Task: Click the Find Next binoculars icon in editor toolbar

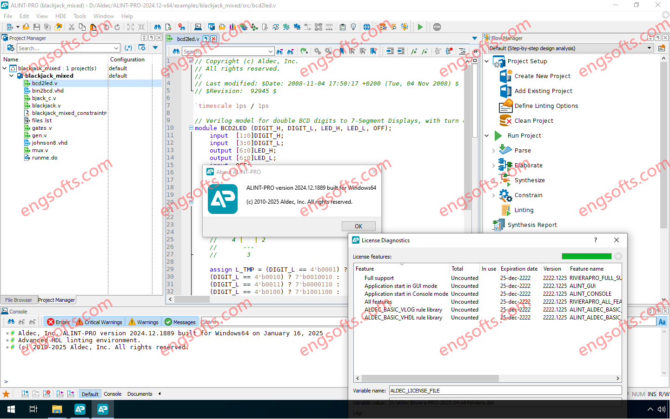Action: tap(279, 51)
